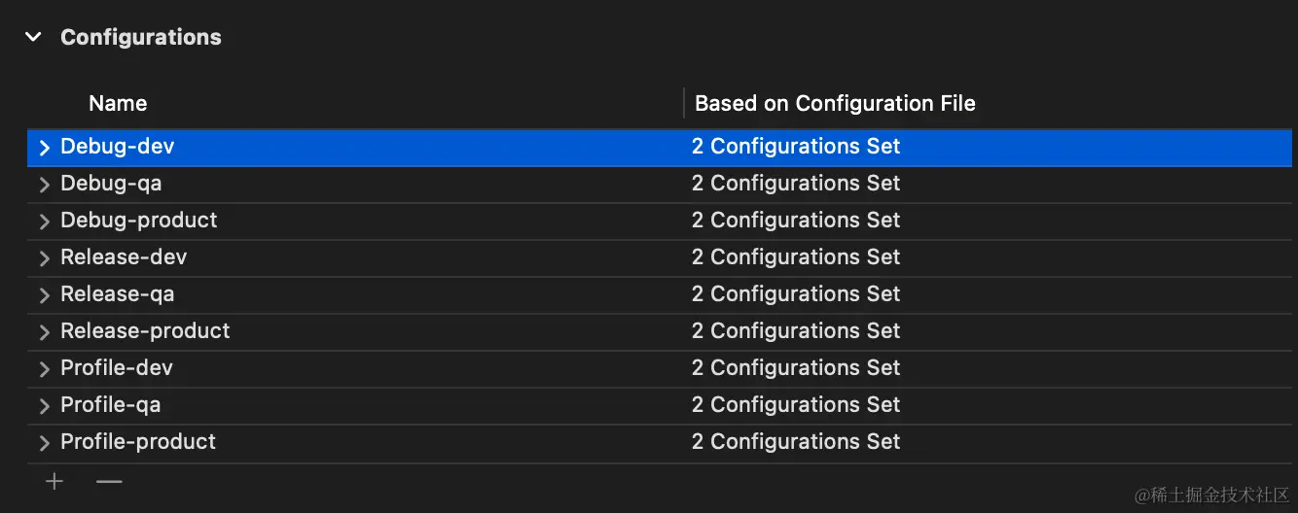Viewport: 1298px width, 513px height.
Task: Expand the Debug-qa disclosure arrow
Action: point(44,185)
